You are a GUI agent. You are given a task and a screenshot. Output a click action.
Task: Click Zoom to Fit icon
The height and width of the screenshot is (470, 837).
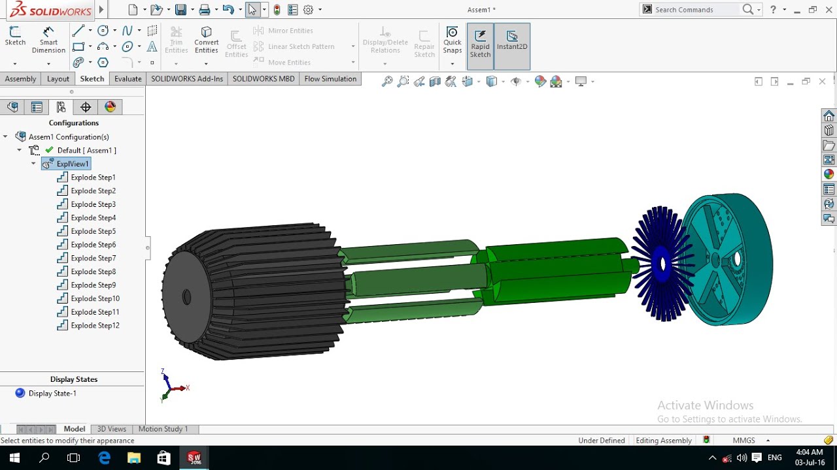point(387,82)
